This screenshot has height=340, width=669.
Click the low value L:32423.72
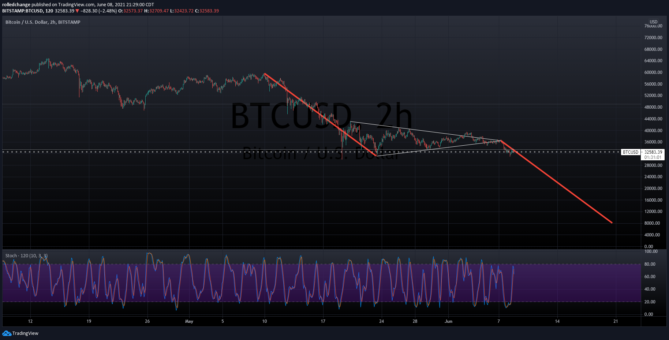182,11
